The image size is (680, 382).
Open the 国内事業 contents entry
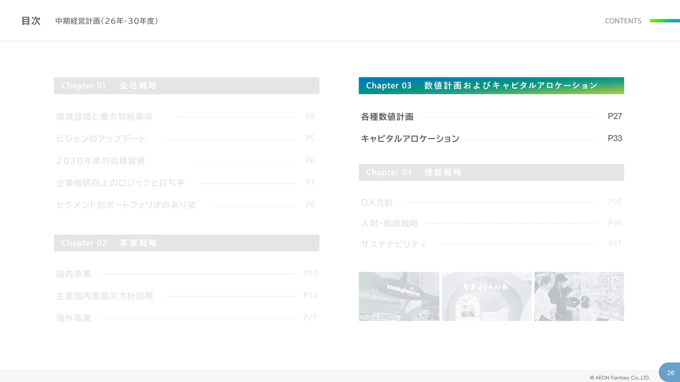(x=74, y=274)
